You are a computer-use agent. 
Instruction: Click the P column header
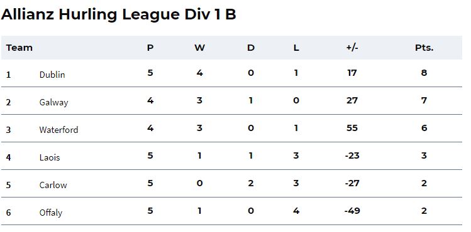(x=150, y=48)
